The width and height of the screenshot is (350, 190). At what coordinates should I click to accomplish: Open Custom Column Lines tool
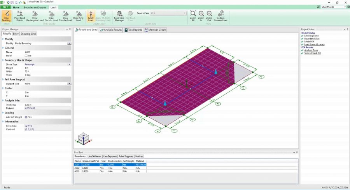click(220, 16)
